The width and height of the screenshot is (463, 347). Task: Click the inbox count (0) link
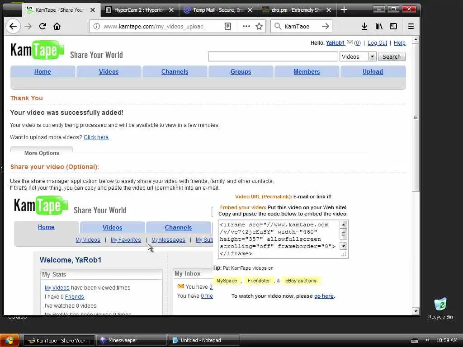tap(357, 43)
